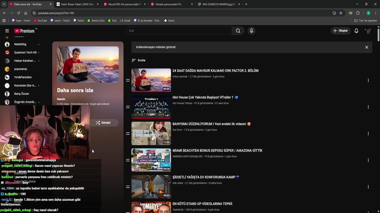380x213 pixels.
Task: Go back in browser history
Action: click(4, 13)
